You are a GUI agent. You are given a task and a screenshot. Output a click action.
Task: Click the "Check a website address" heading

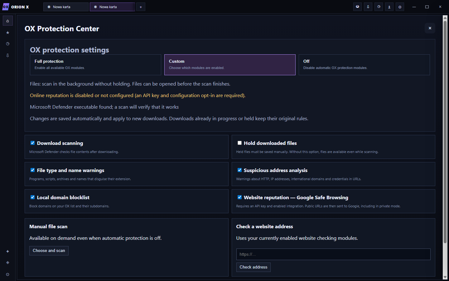click(x=265, y=227)
